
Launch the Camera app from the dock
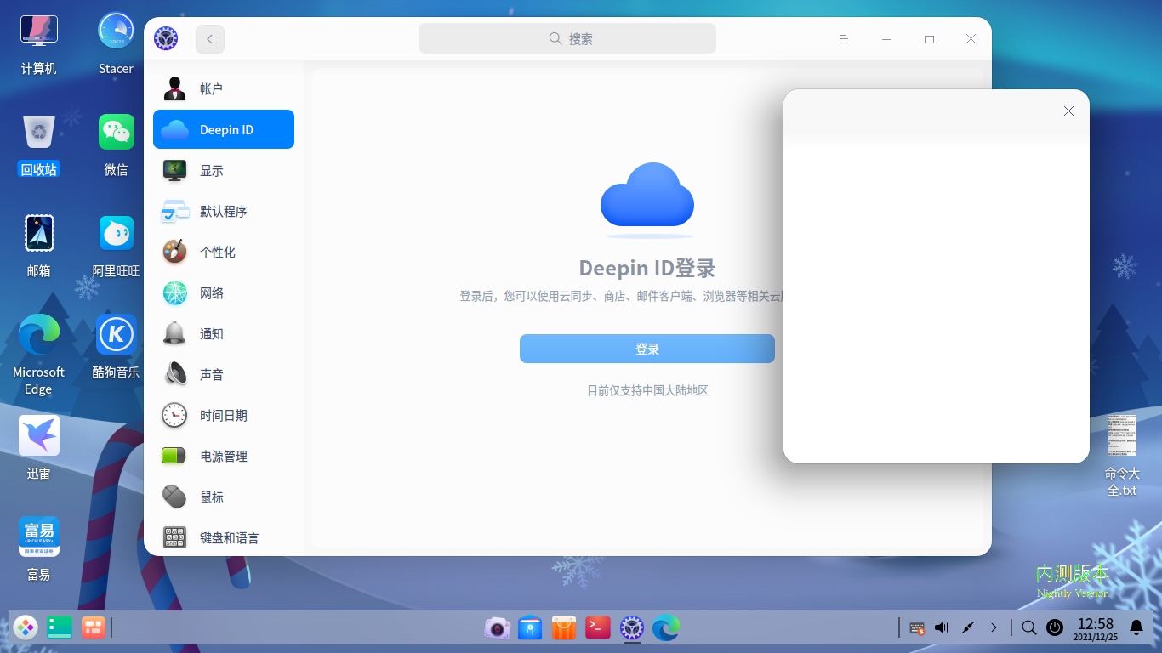[497, 627]
